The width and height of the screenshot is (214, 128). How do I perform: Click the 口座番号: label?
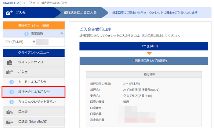[x=96, y=108]
